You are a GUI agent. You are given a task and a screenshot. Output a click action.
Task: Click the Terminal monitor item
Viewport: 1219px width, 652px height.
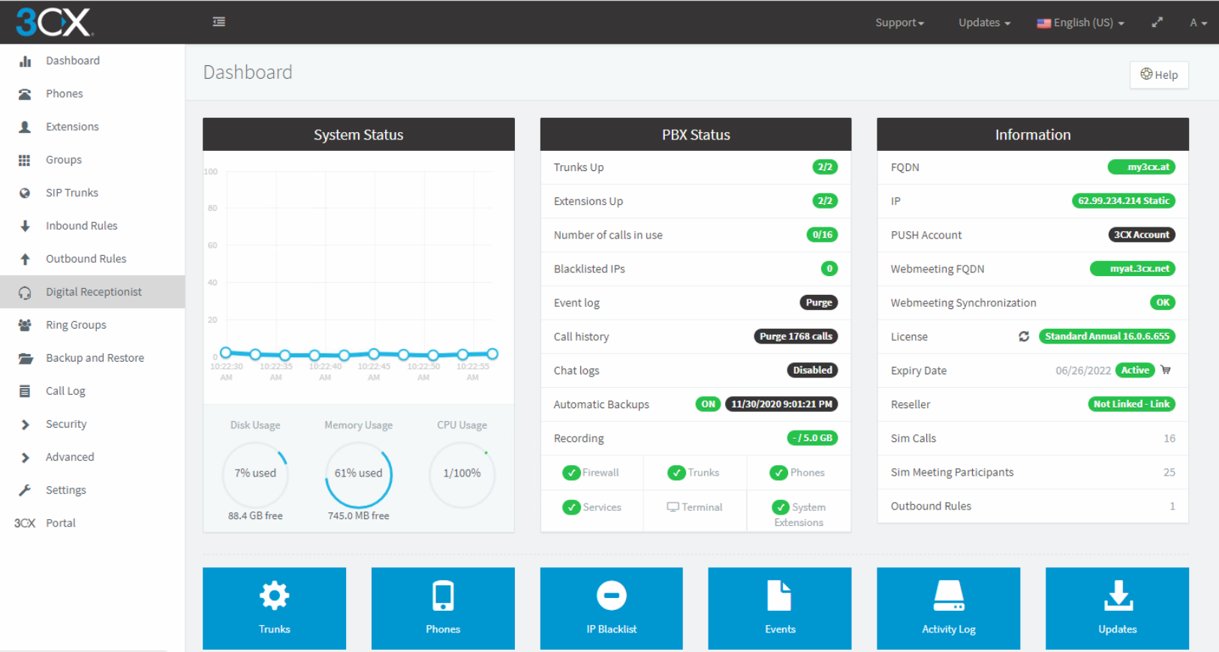coord(694,507)
